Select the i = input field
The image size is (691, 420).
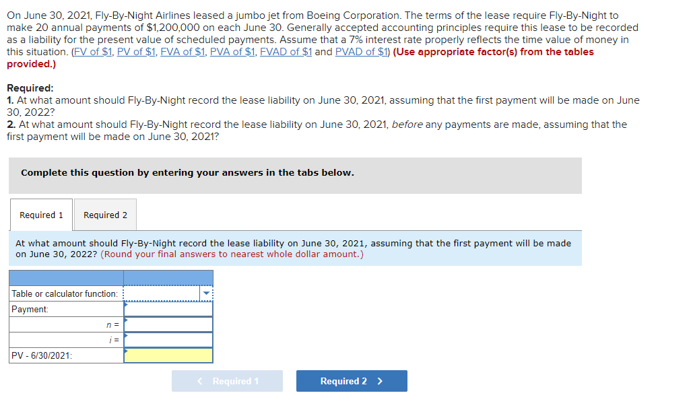click(168, 339)
